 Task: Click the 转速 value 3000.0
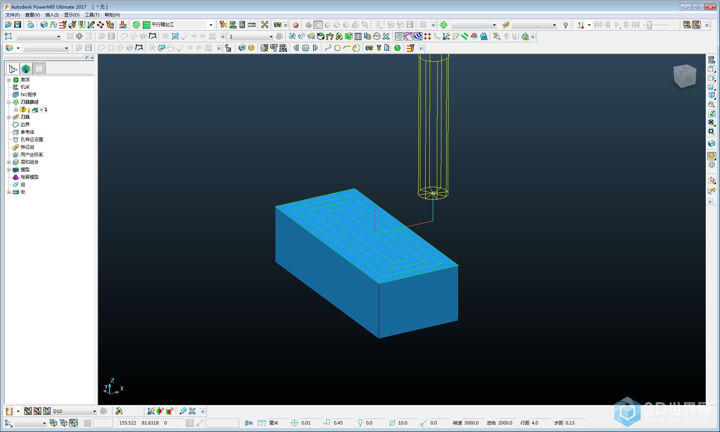[x=474, y=423]
